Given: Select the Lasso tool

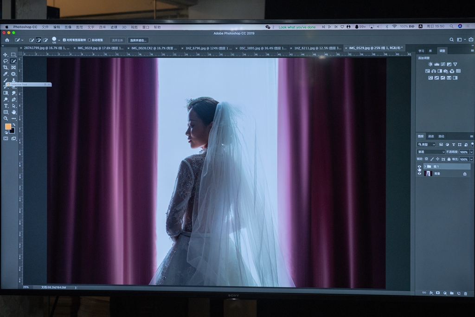Looking at the screenshot, I should point(6,61).
